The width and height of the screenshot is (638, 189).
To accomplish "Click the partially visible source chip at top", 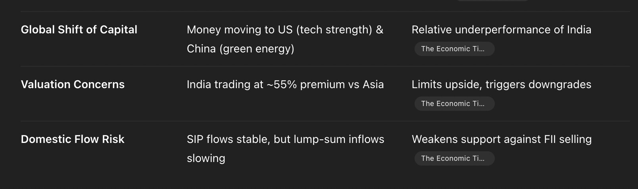I will coord(492,0).
